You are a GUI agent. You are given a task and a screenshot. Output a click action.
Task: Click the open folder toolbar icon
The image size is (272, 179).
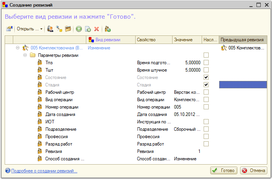click(x=68, y=29)
